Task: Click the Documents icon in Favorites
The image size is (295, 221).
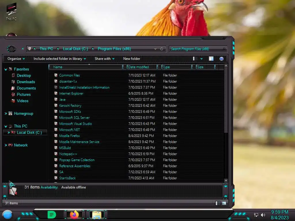Action: pos(13,88)
